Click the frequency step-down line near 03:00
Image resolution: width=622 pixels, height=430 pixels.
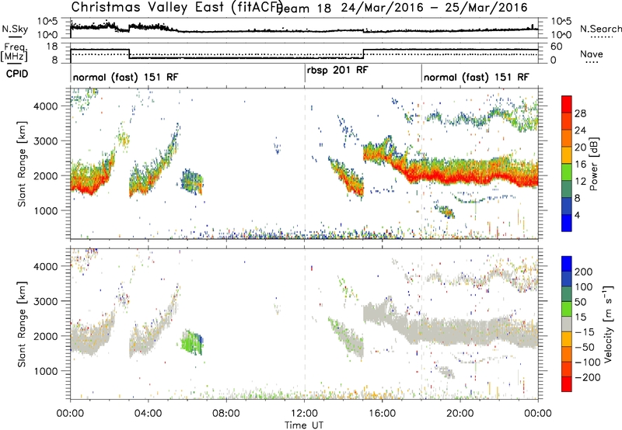pos(129,54)
